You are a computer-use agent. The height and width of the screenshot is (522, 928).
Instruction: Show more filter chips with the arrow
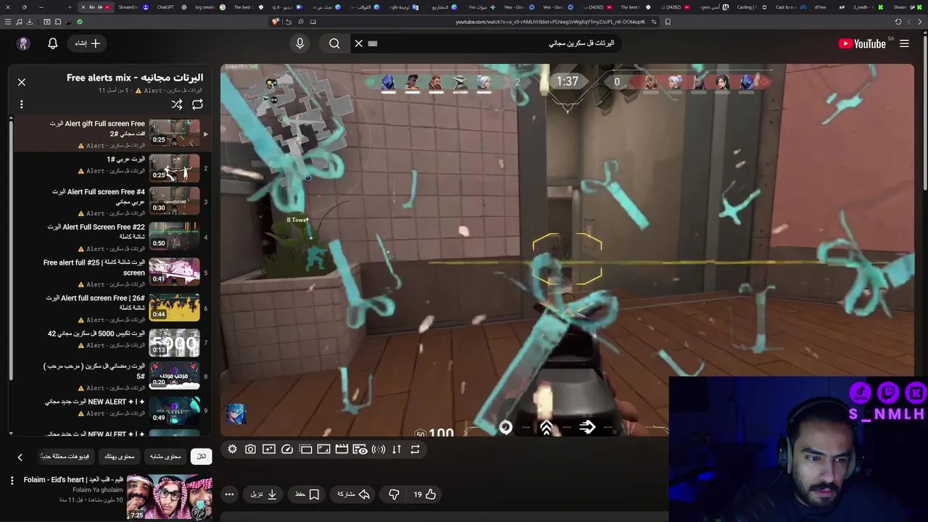20,457
